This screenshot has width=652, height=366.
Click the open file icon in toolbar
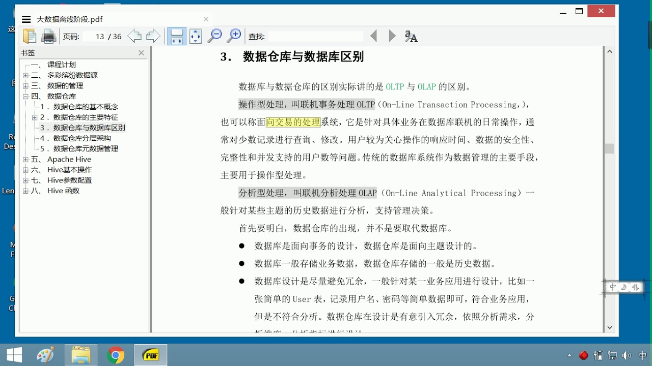[30, 36]
